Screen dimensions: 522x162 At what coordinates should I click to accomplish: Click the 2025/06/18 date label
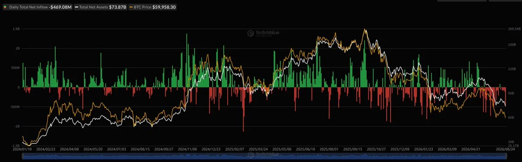point(306,149)
